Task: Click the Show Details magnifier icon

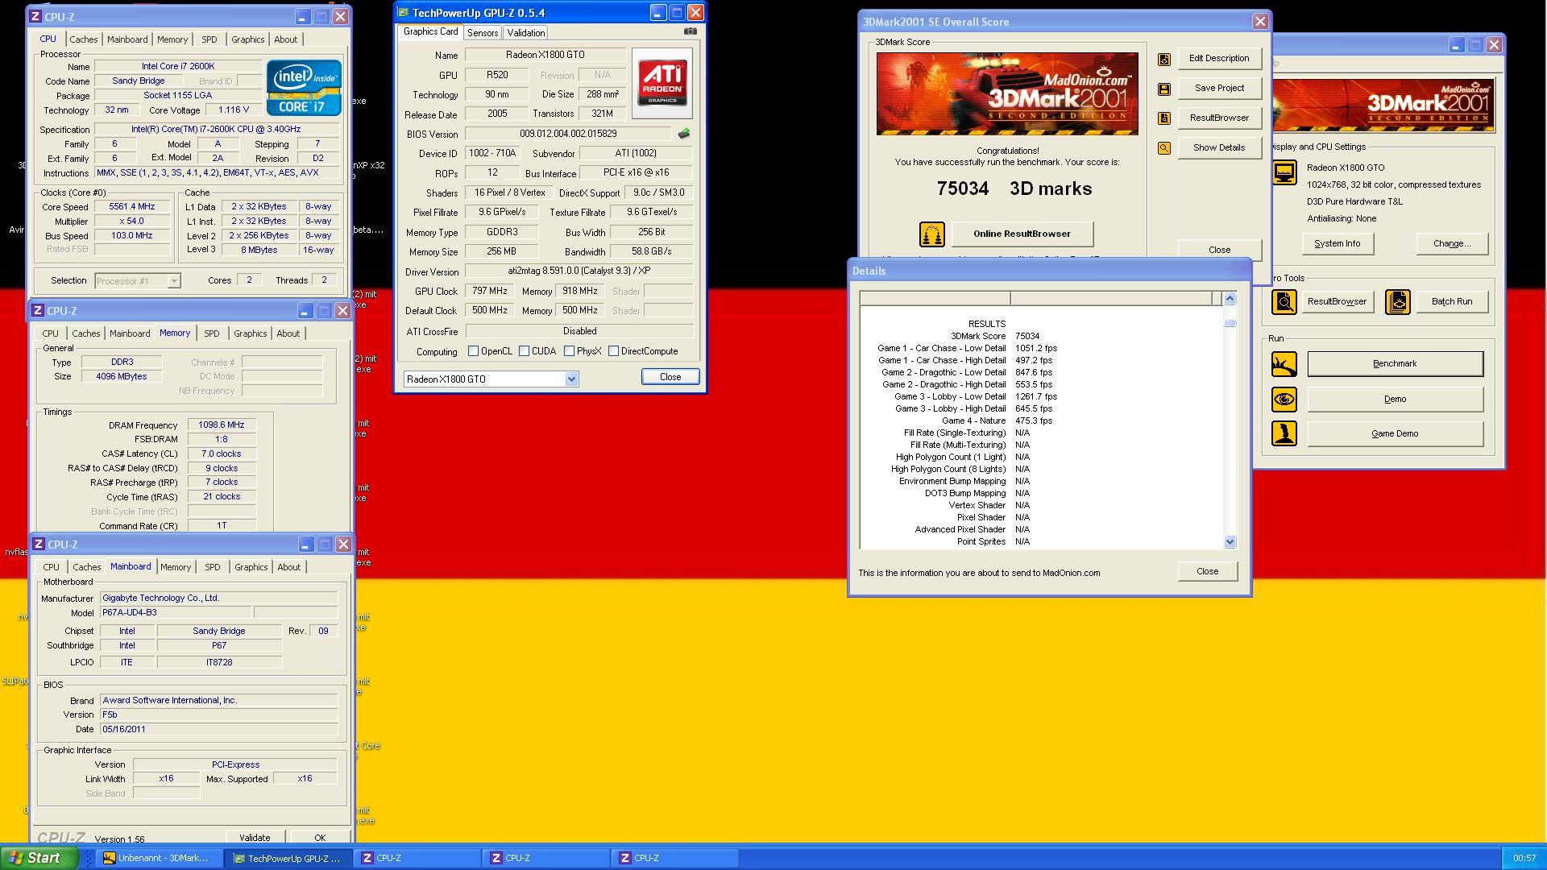Action: pyautogui.click(x=1163, y=148)
